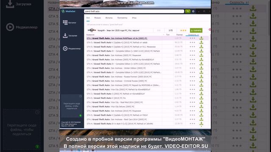Download San Andreas Winter Edition via arrow icon
Viewport: 271px width, 152px height.
(202, 68)
